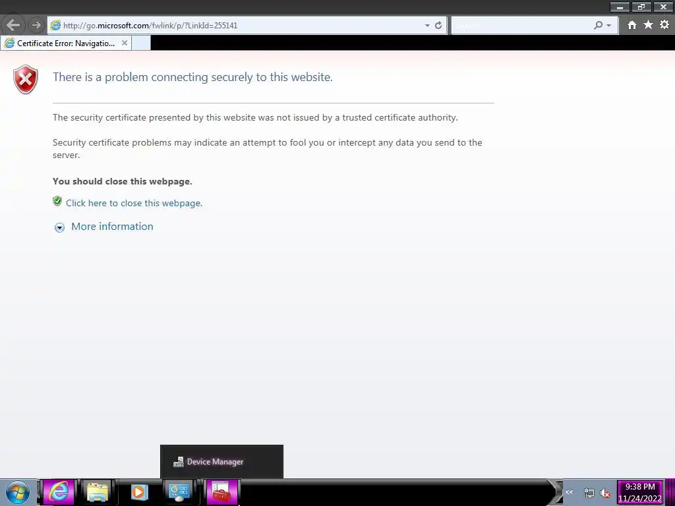Restore down the browser window

[x=641, y=7]
